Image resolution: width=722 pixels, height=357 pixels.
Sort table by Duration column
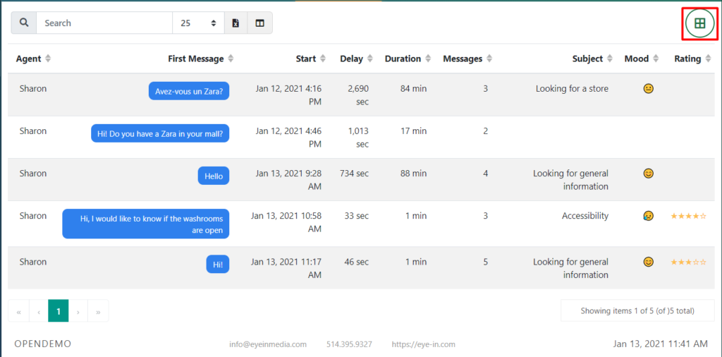coord(408,59)
